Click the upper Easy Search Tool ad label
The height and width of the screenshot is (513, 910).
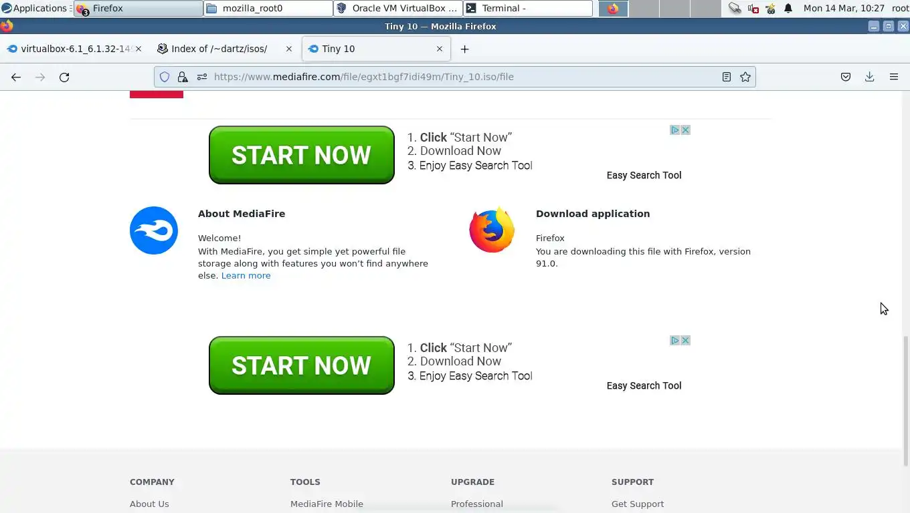pyautogui.click(x=644, y=175)
